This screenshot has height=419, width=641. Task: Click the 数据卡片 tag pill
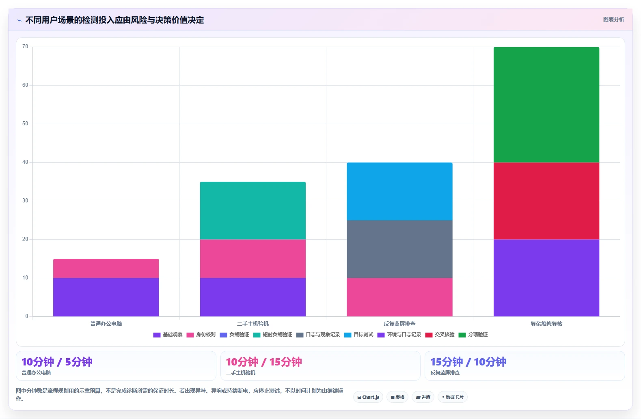453,397
